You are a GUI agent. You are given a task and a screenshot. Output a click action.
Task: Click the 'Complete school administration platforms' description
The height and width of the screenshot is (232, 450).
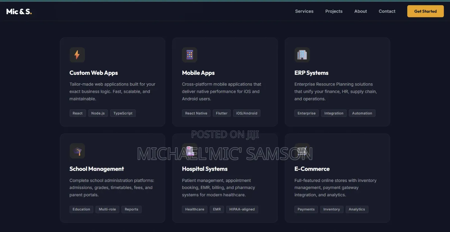[x=112, y=188]
